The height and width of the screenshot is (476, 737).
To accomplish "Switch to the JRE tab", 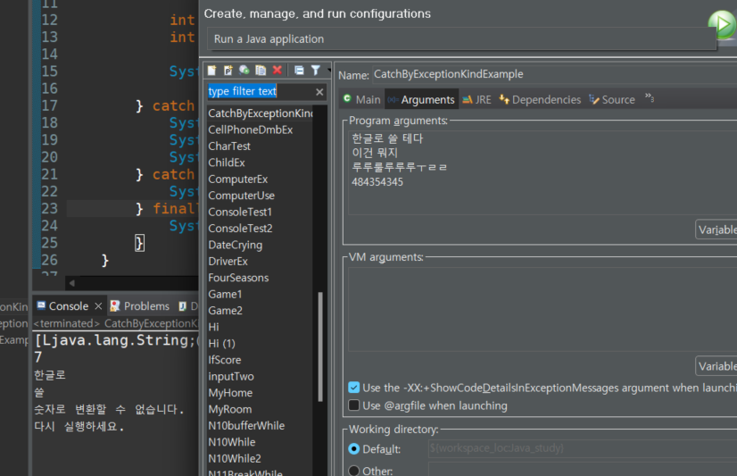I will pos(476,99).
